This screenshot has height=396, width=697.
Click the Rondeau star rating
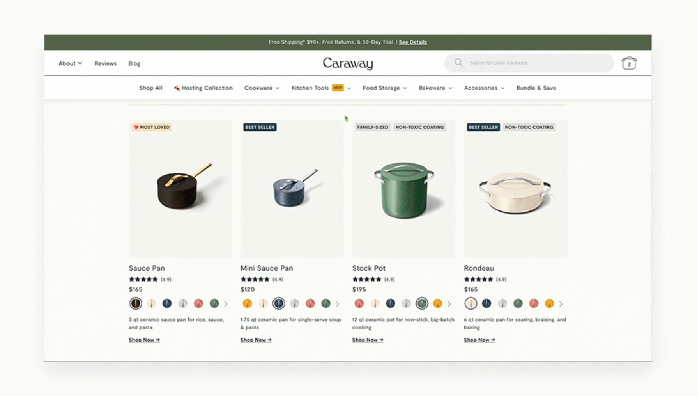(478, 279)
